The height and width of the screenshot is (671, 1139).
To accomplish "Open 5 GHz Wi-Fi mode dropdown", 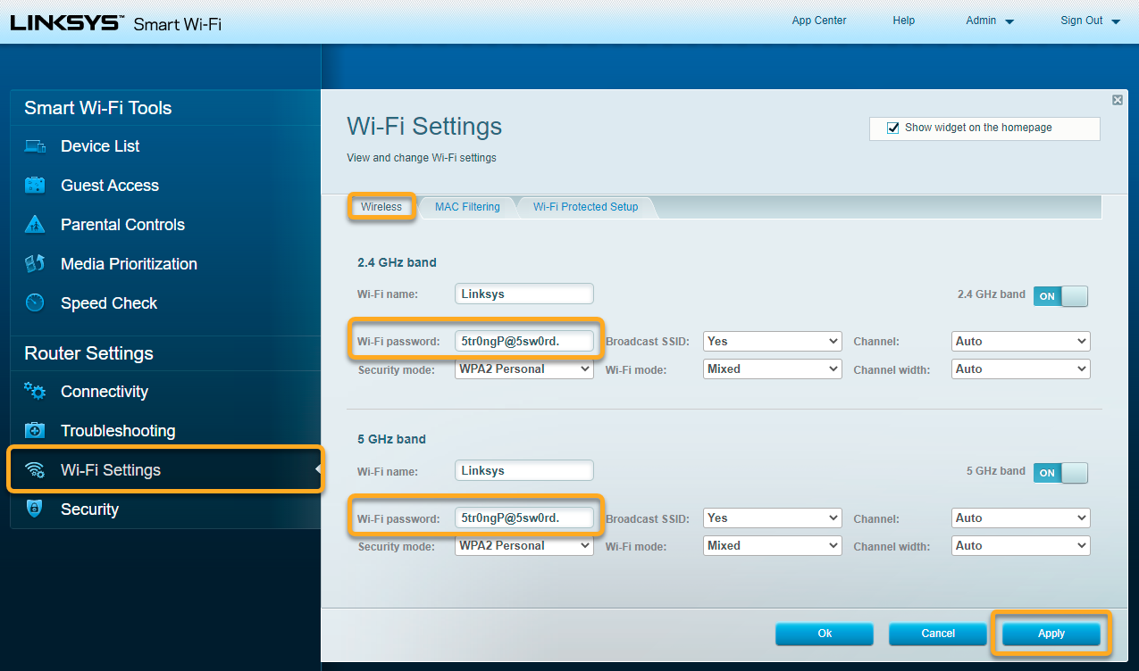I will pyautogui.click(x=773, y=545).
